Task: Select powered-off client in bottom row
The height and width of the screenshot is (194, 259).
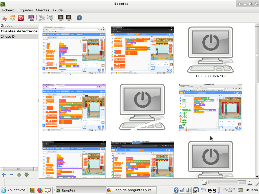Action: pyautogui.click(x=211, y=159)
